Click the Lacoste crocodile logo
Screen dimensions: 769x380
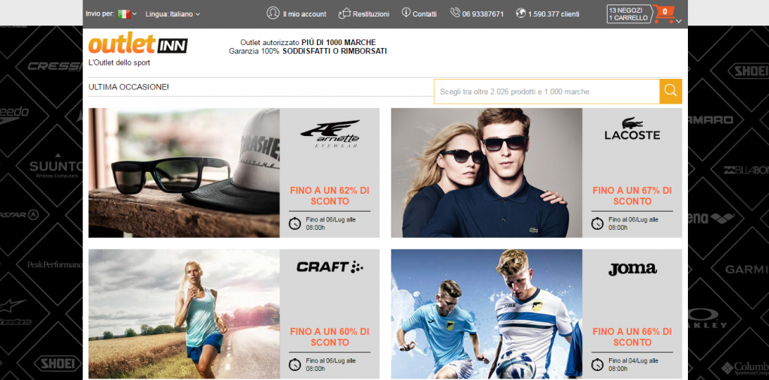pos(632,129)
